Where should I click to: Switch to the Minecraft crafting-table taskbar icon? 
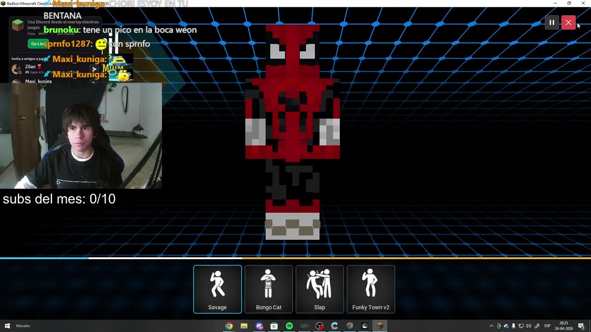(380, 326)
